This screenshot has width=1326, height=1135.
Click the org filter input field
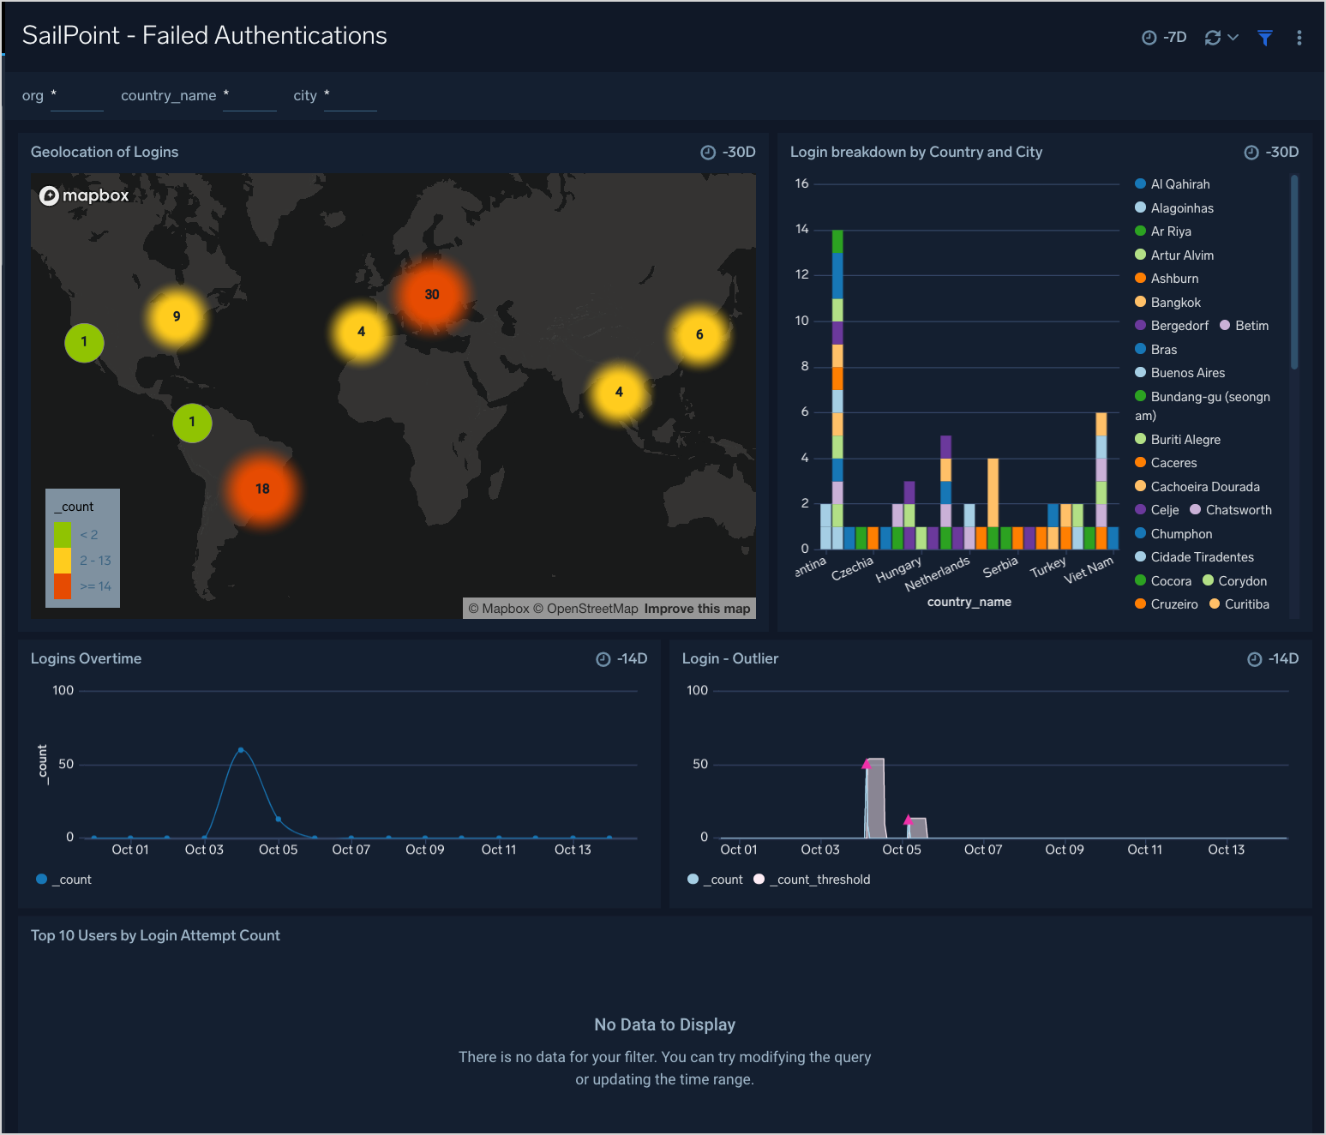pyautogui.click(x=77, y=96)
